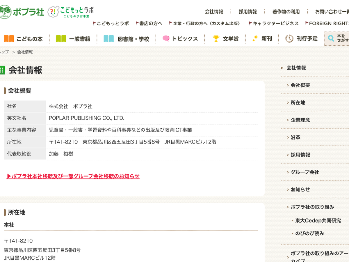Open the ポプラ社本社移転 notice link

point(73,176)
